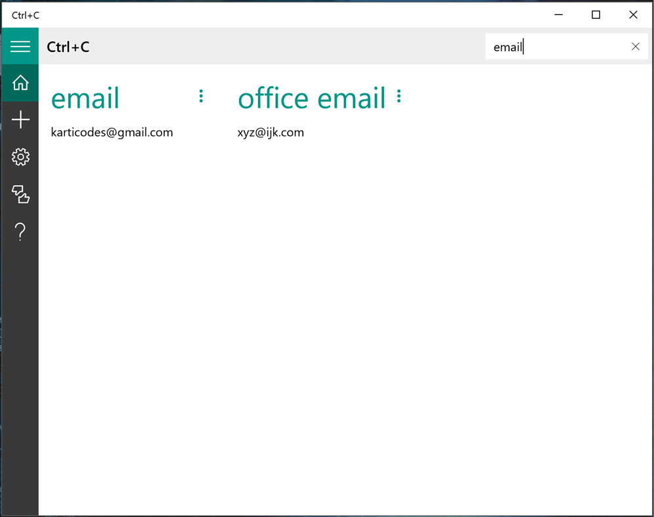Click xyz@ijk.com to copy it

[271, 132]
